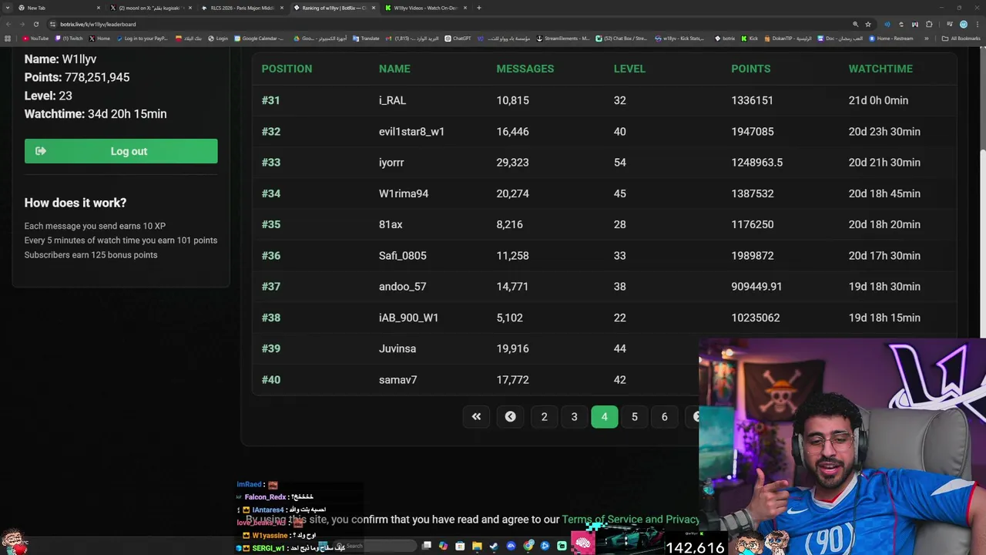Expand hidden bookmarks chevron
Image resolution: width=986 pixels, height=555 pixels.
(x=927, y=39)
